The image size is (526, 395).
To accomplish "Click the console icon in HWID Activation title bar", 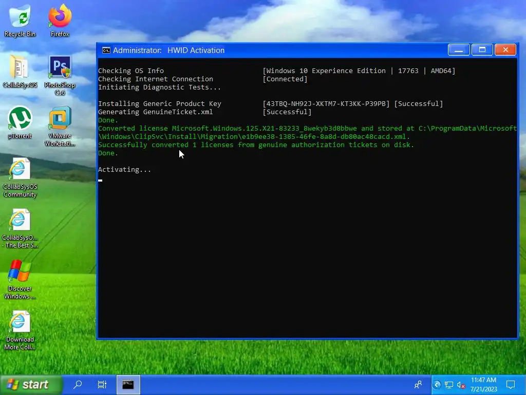I will (106, 50).
